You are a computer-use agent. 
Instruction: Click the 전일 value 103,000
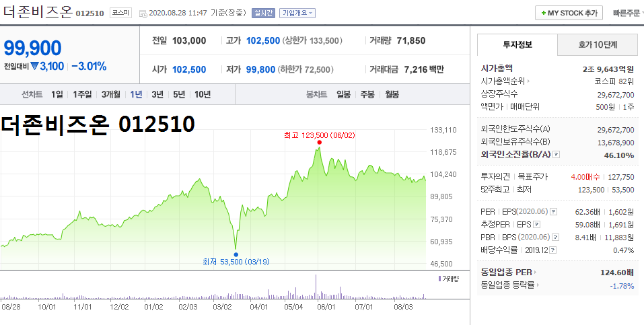coord(189,40)
